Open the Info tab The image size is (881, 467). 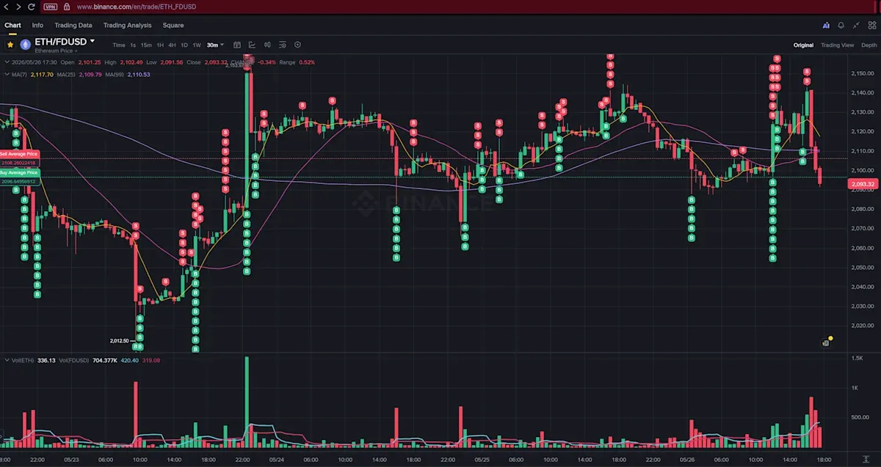[x=37, y=25]
